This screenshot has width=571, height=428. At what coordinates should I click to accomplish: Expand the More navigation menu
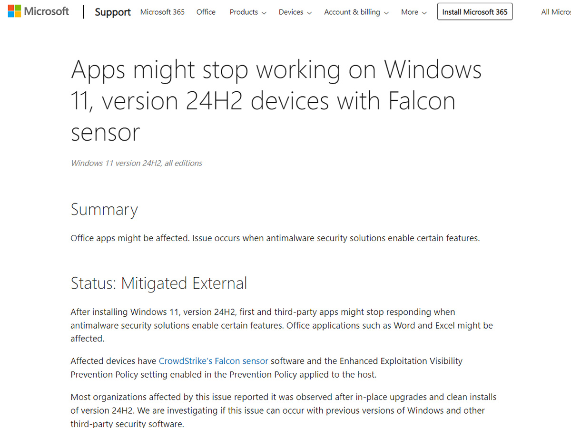tap(409, 12)
